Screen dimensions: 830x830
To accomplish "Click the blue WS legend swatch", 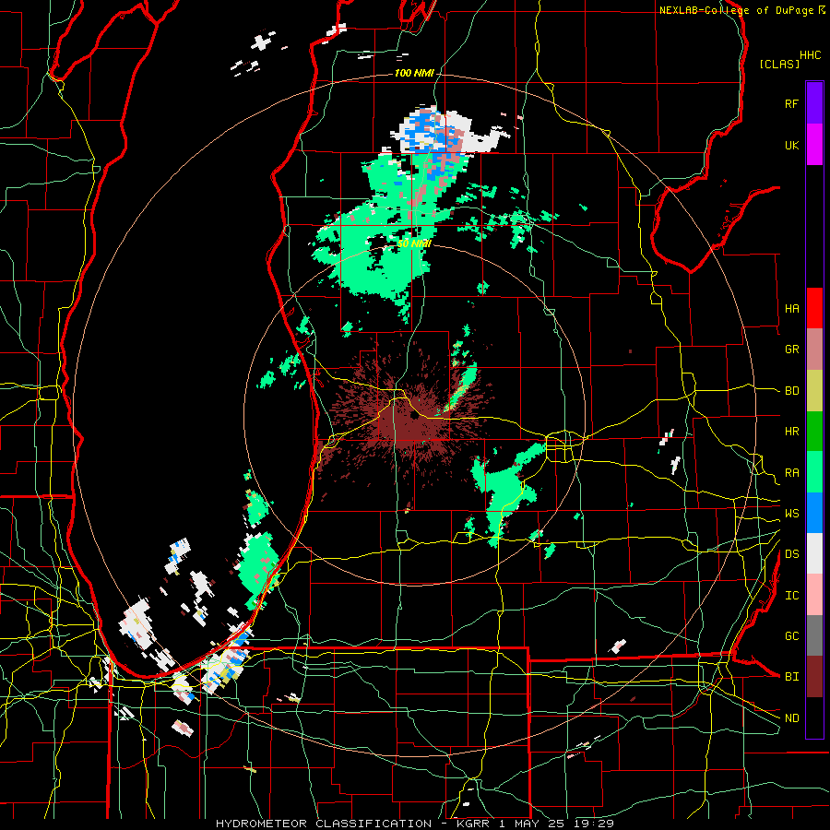I will 814,513.
